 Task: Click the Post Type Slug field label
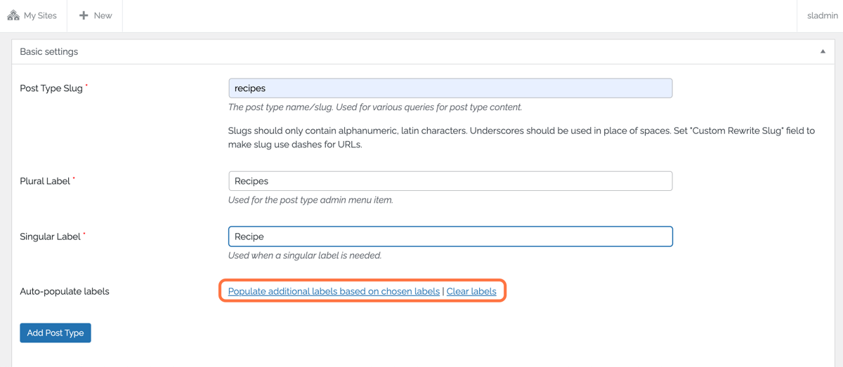(51, 88)
